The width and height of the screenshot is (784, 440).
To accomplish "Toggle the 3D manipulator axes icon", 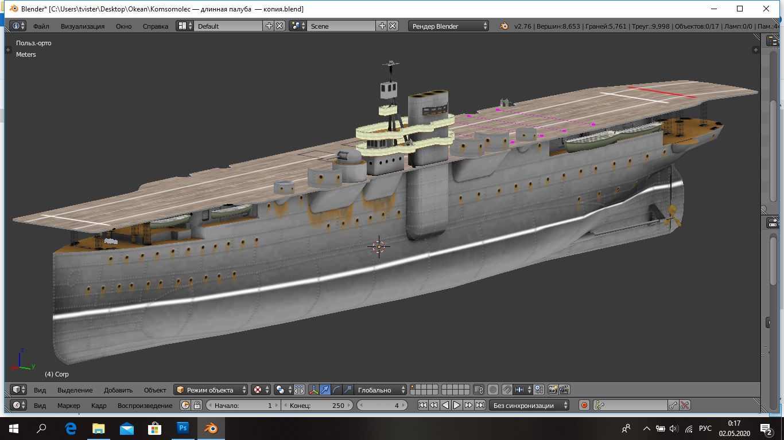I will pos(313,390).
